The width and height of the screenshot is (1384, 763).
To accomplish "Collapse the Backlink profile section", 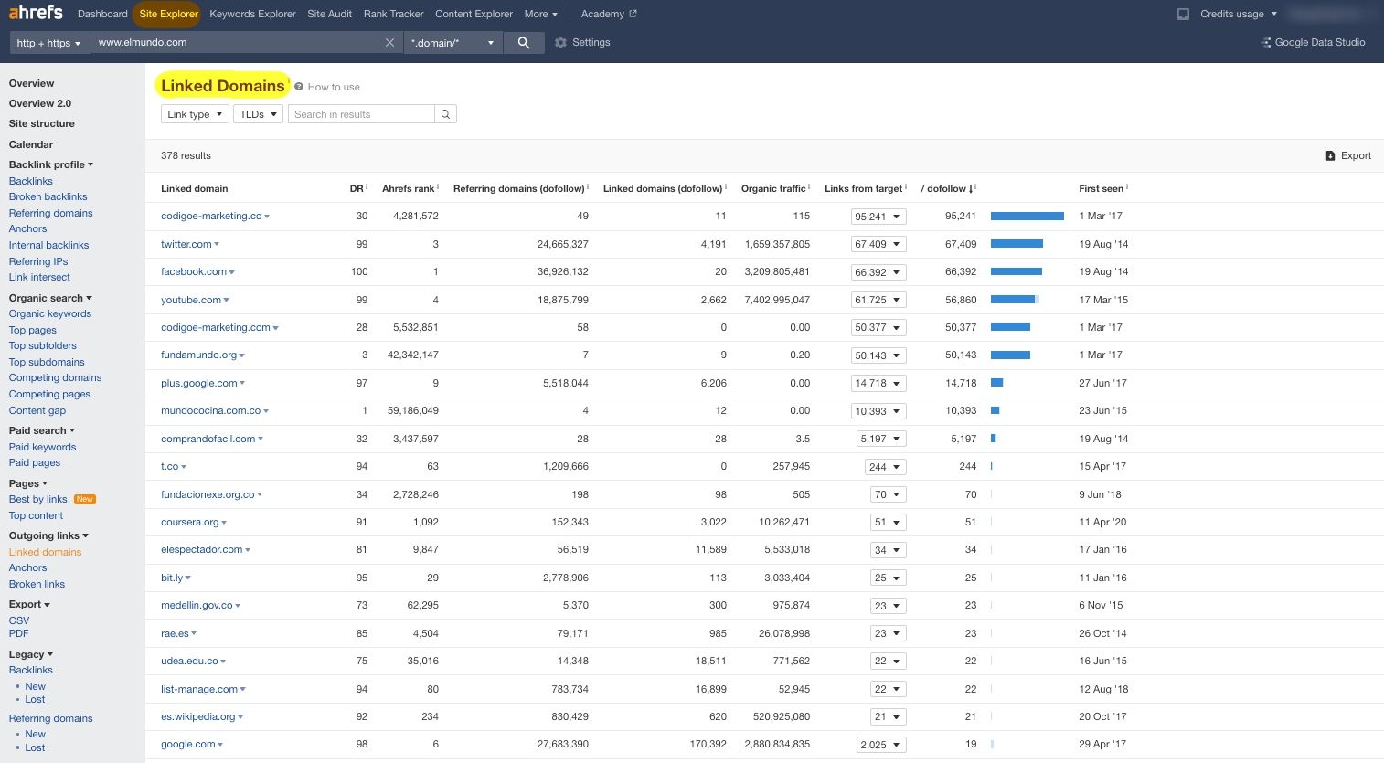I will (51, 164).
